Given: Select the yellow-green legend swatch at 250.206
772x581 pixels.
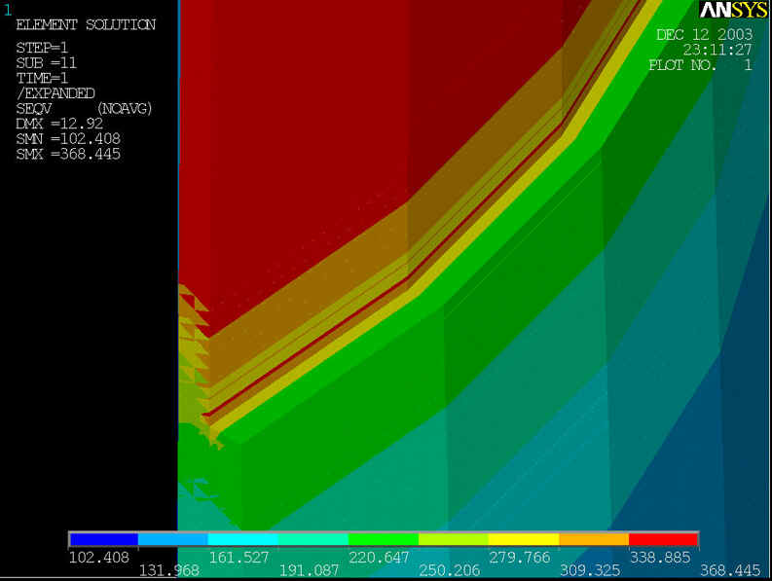Looking at the screenshot, I should (x=454, y=539).
